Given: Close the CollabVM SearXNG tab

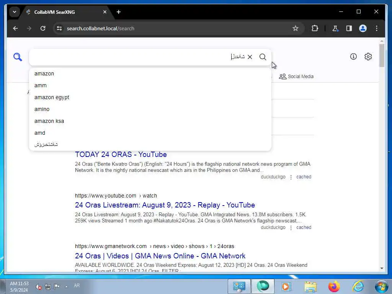Looking at the screenshot, I should click(105, 12).
